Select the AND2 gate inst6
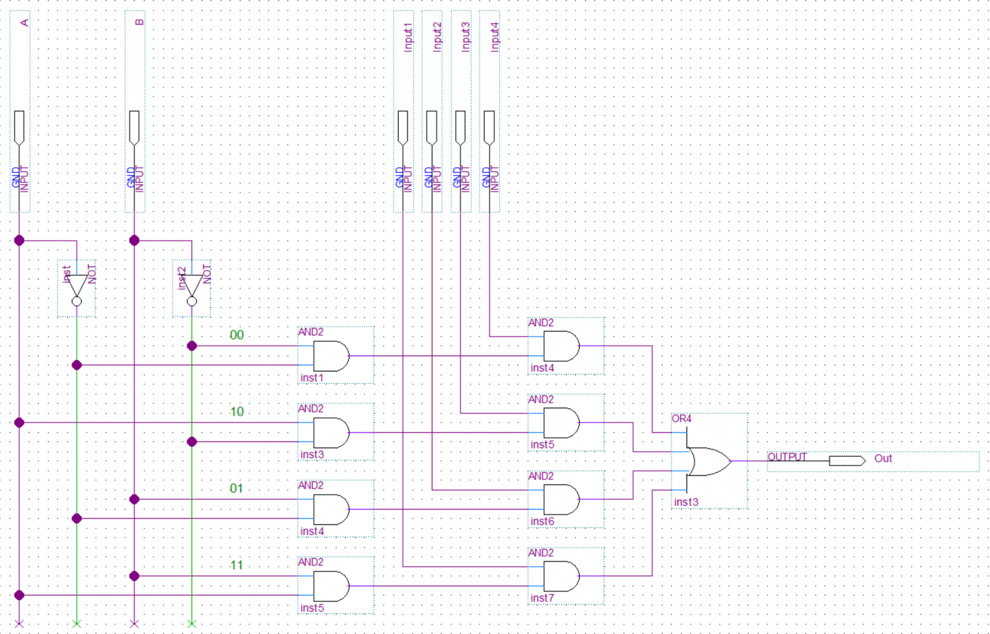This screenshot has height=634, width=990. 561,498
